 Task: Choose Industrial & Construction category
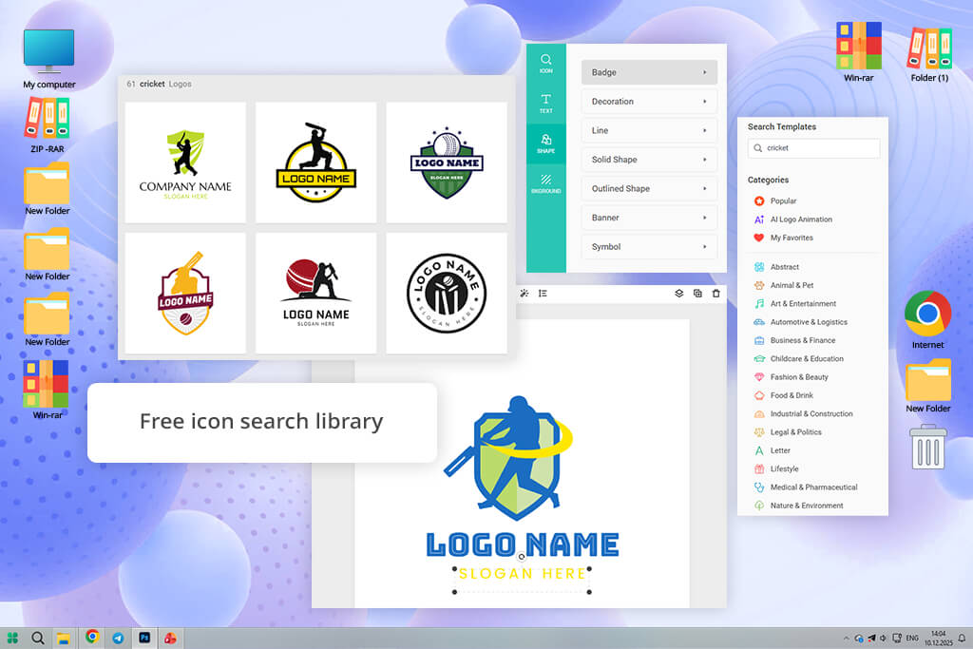click(804, 414)
